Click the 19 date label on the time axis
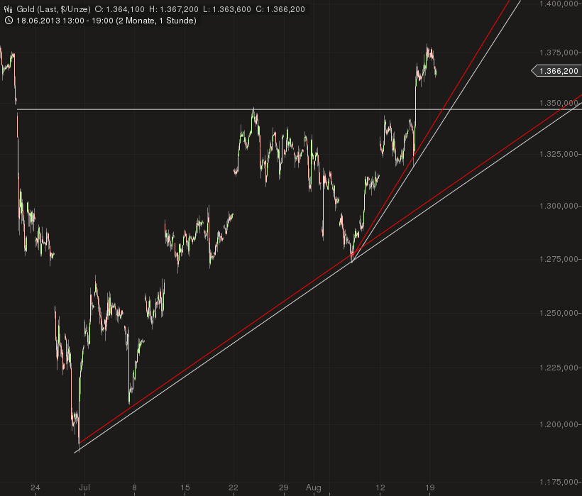The height and width of the screenshot is (496, 582). point(430,488)
